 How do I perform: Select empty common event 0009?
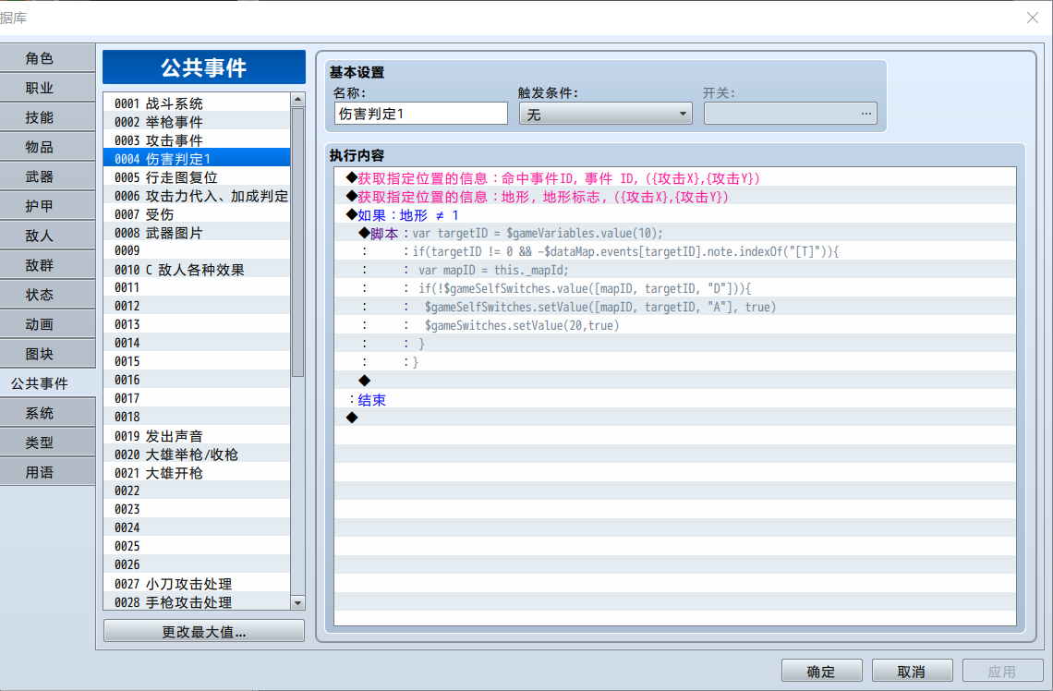click(197, 251)
